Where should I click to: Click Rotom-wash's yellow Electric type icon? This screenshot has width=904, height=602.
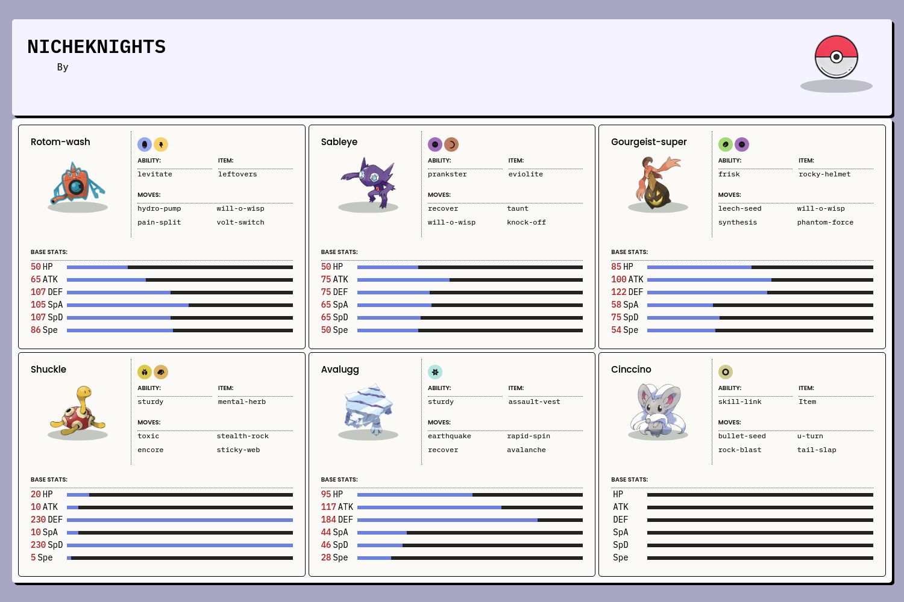pos(161,144)
